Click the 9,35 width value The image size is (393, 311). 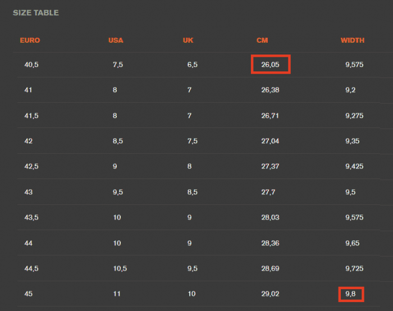pyautogui.click(x=353, y=141)
